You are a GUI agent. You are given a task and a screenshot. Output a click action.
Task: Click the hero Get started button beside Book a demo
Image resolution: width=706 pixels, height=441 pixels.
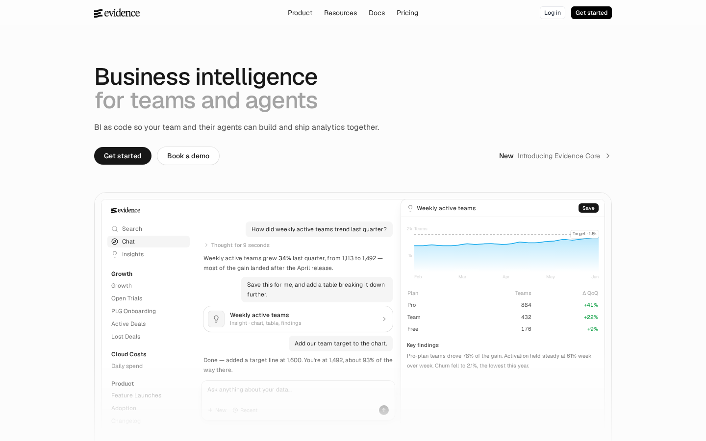[123, 156]
